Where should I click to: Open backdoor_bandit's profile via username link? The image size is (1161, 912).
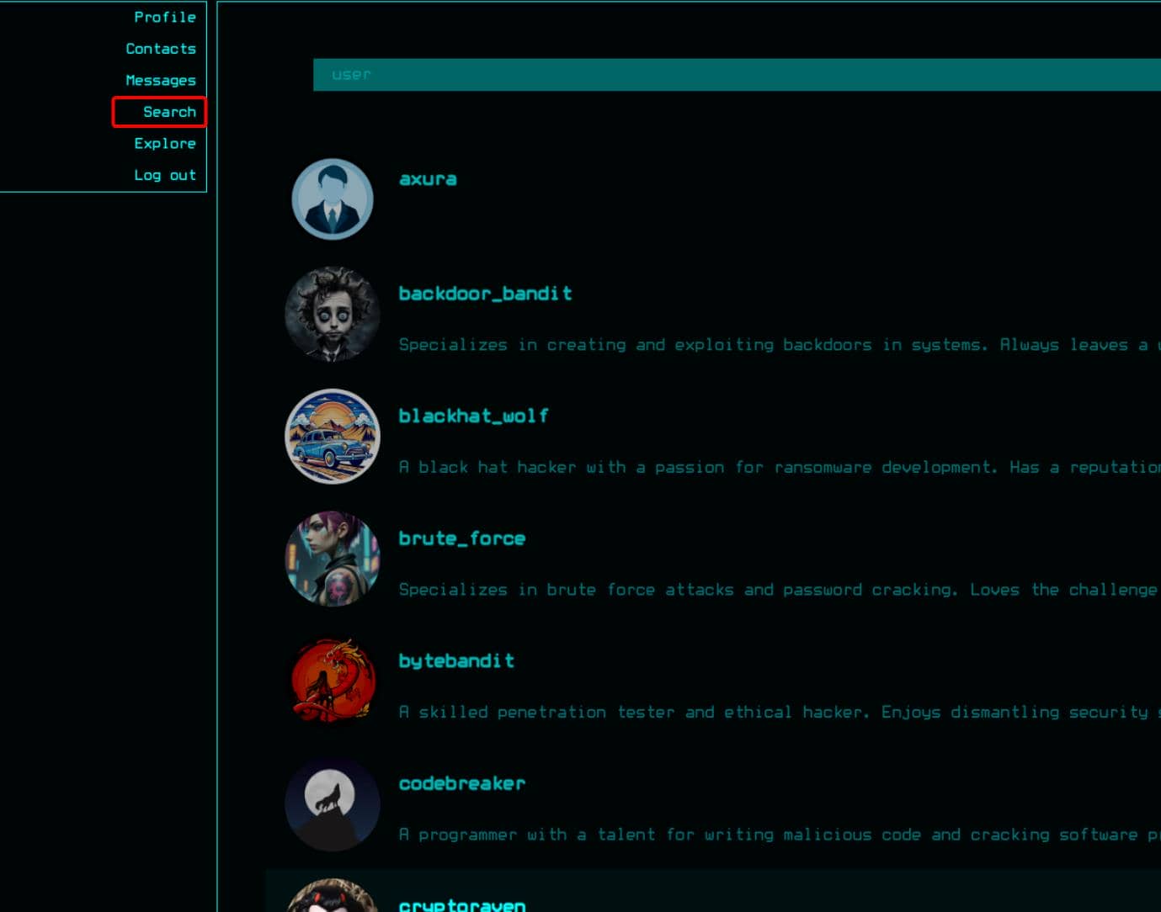[x=486, y=294]
